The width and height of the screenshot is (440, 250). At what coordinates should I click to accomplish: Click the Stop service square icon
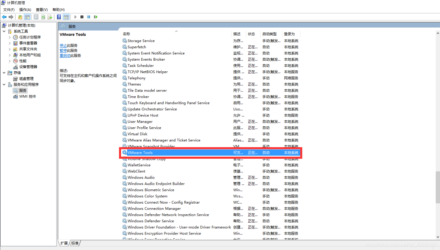pos(82,17)
